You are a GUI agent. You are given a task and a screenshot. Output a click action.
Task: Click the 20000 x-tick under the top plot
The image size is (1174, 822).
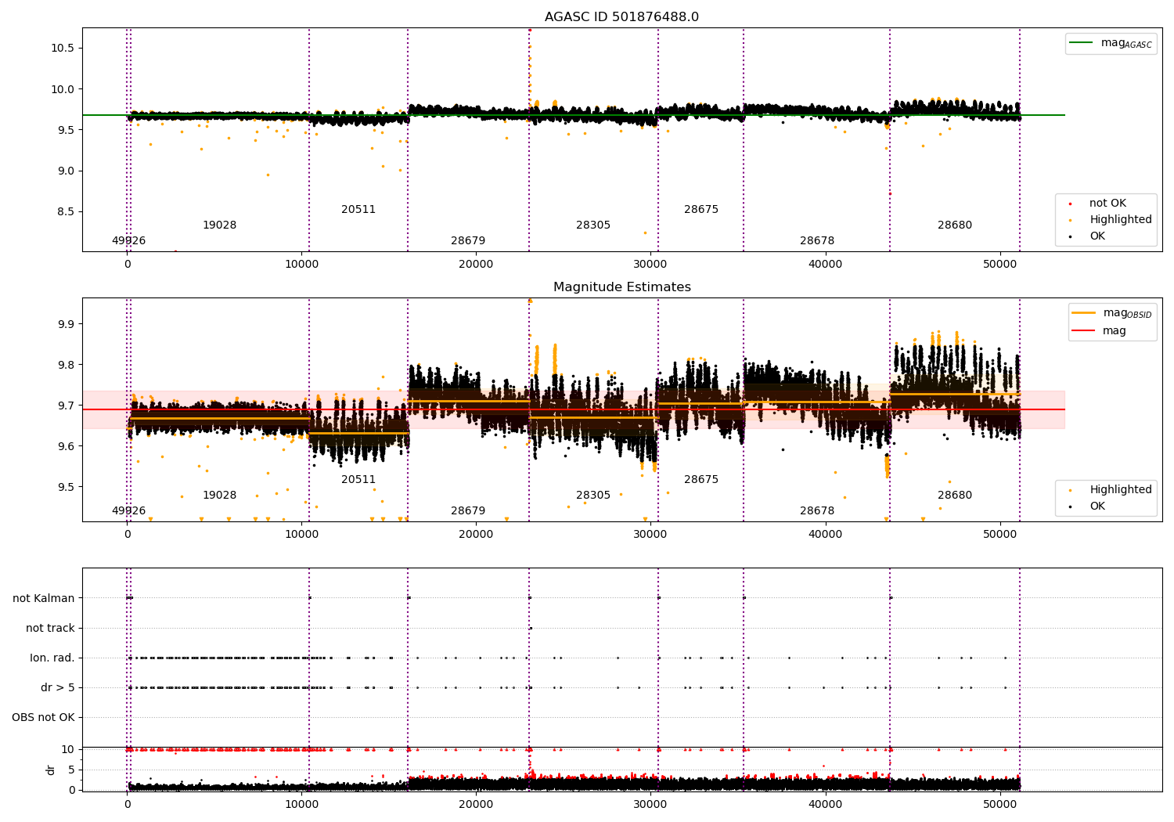point(476,265)
